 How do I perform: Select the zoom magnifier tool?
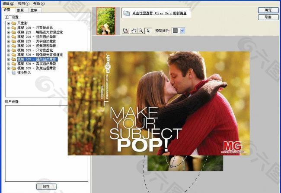[x=140, y=31]
